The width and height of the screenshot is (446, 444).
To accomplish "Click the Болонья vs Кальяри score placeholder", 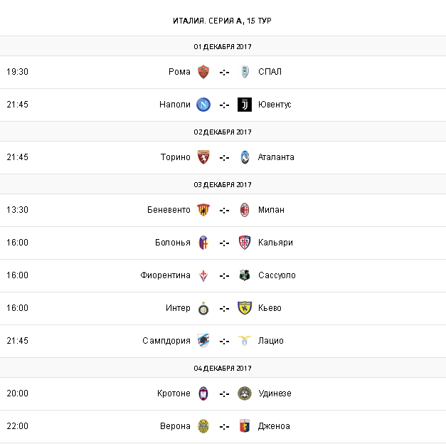I will click(224, 243).
